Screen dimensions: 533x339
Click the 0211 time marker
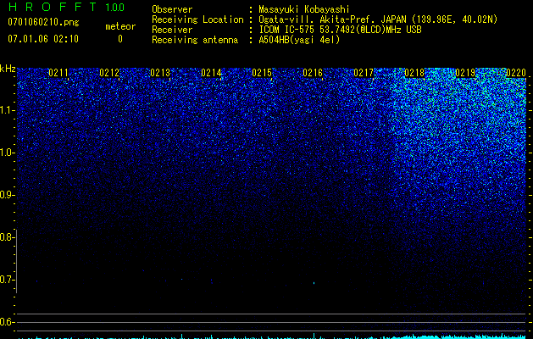pyautogui.click(x=58, y=73)
